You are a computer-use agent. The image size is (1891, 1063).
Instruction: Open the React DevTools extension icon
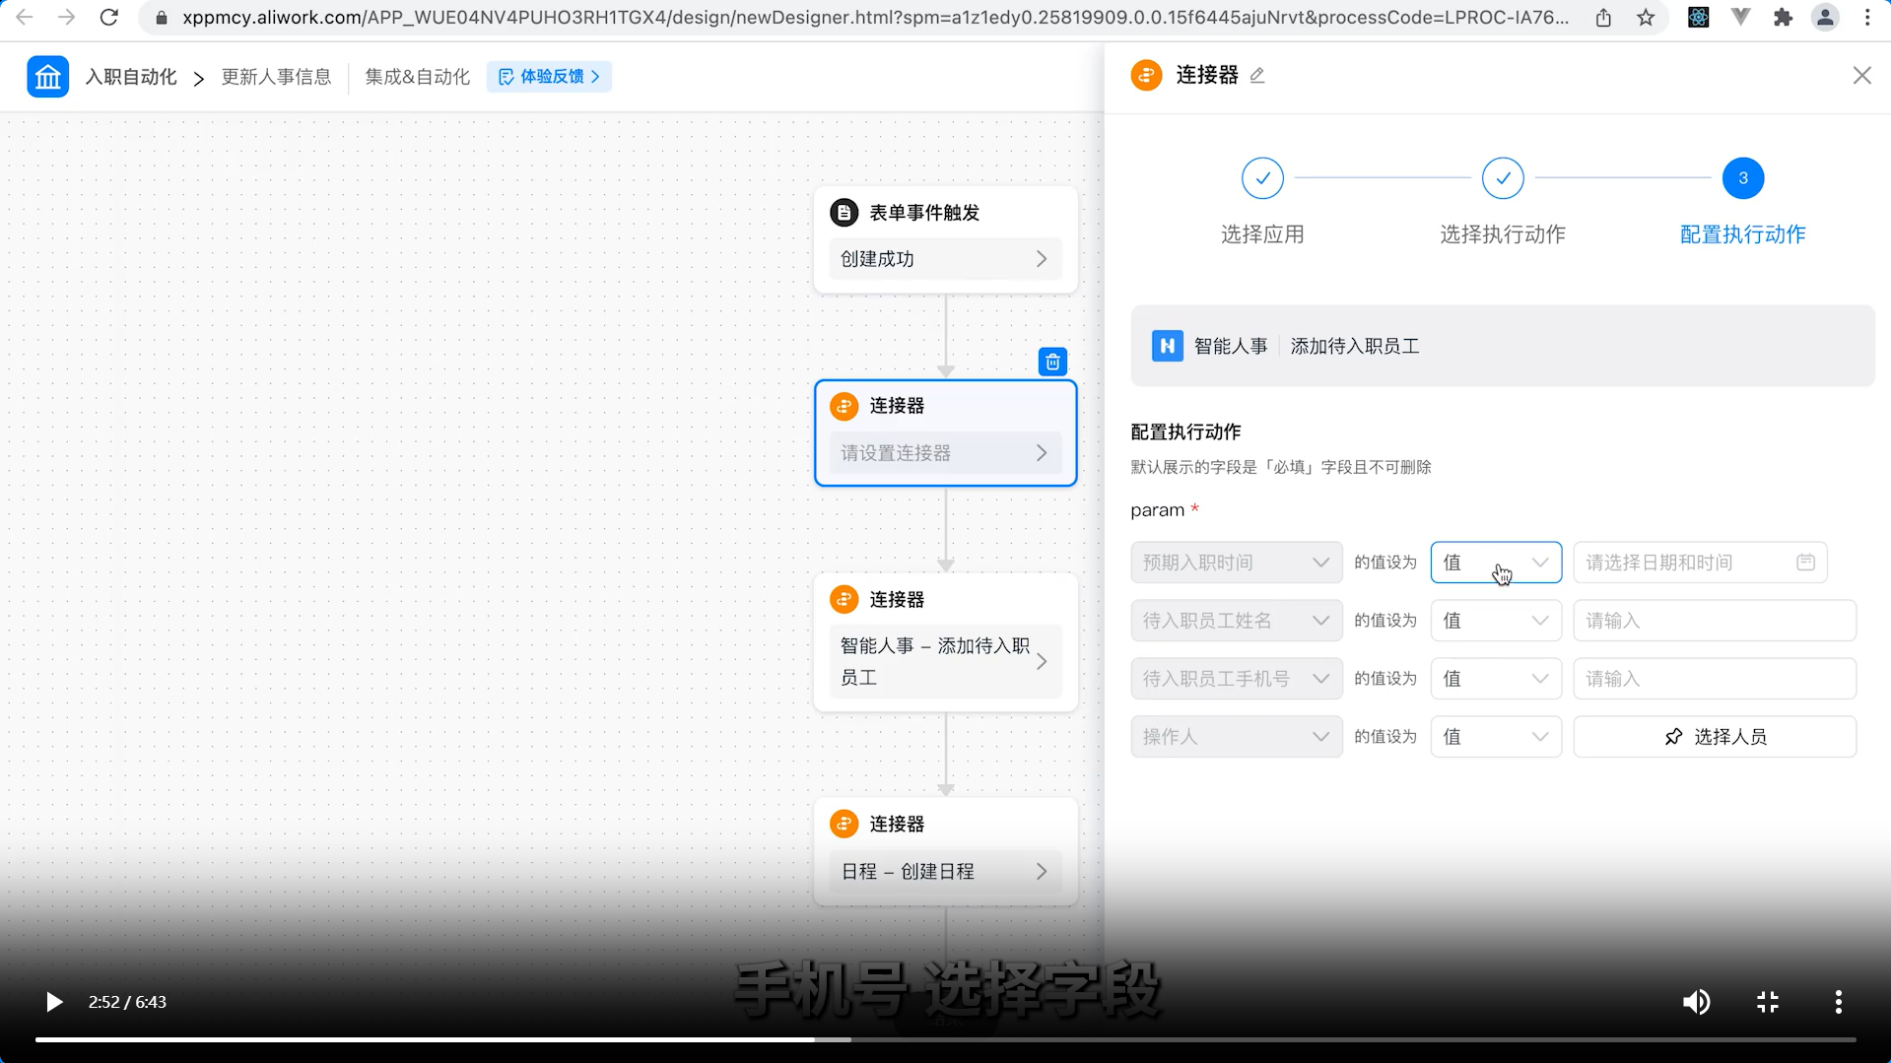click(x=1698, y=17)
